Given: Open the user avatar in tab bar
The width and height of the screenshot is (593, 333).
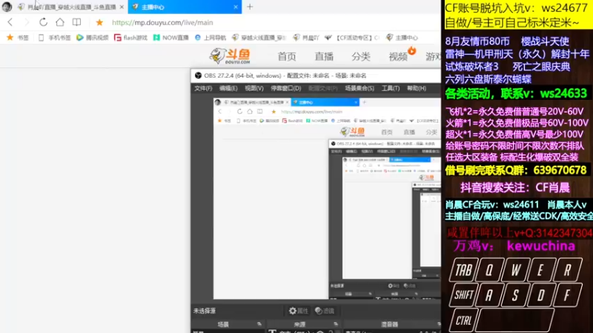Looking at the screenshot, I should 7,7.
